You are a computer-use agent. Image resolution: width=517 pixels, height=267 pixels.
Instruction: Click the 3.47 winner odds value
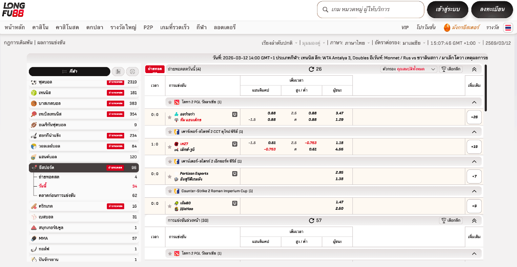tap(339, 113)
